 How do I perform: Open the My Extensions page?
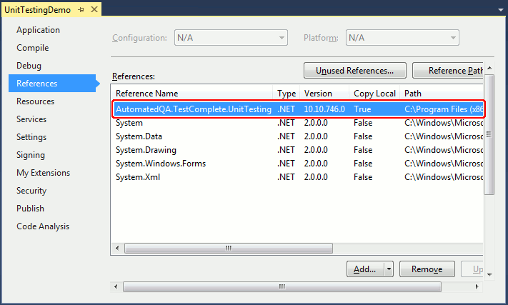point(43,173)
